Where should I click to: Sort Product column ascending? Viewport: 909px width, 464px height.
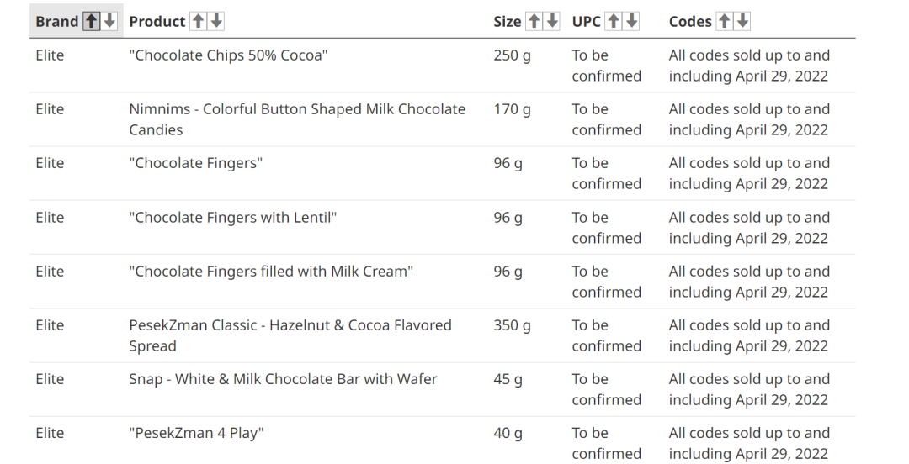coord(199,21)
